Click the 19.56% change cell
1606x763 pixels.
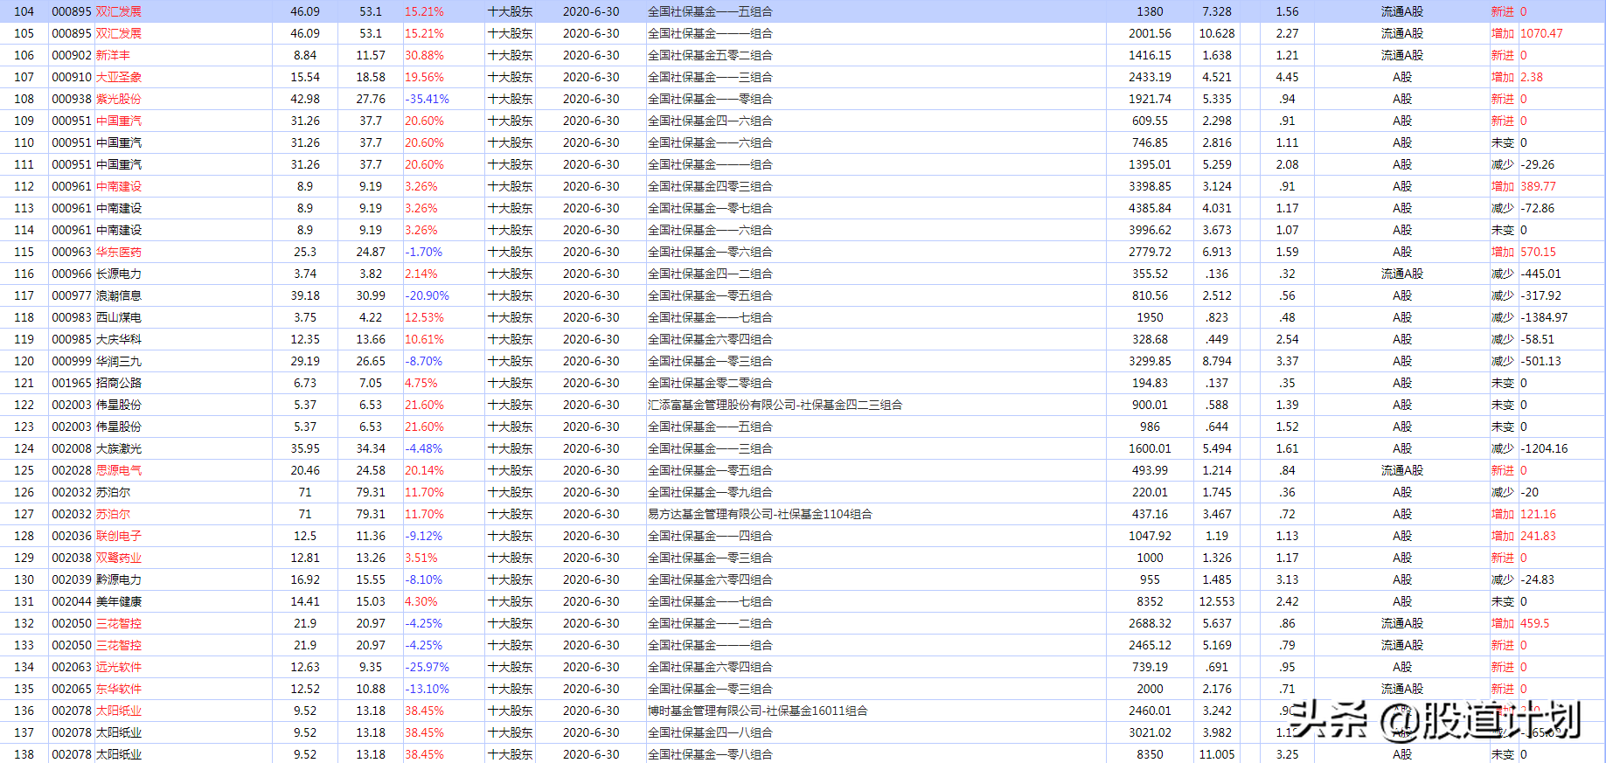(424, 77)
